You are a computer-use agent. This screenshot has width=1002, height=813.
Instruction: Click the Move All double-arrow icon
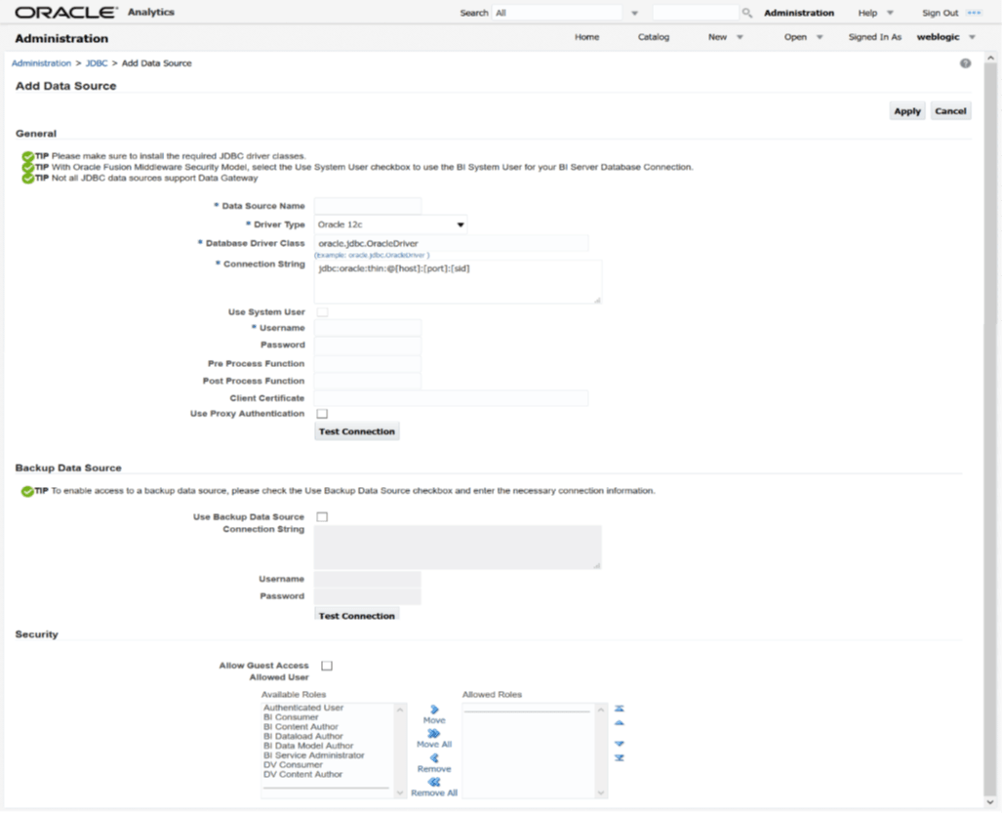434,734
